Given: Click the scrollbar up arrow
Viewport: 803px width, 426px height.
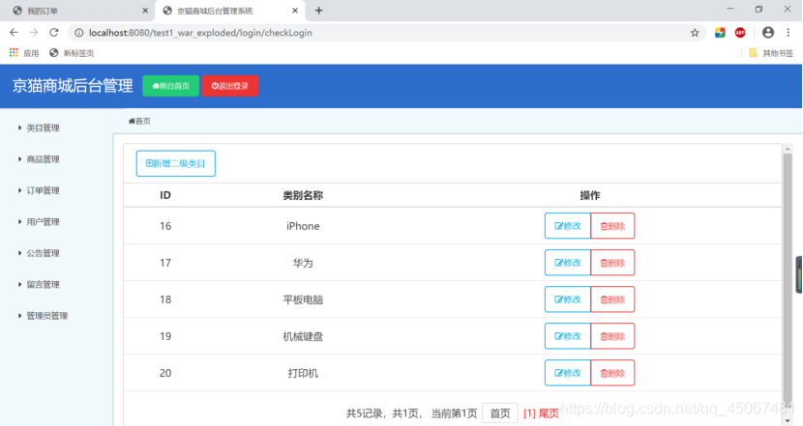Looking at the screenshot, I should (x=788, y=149).
